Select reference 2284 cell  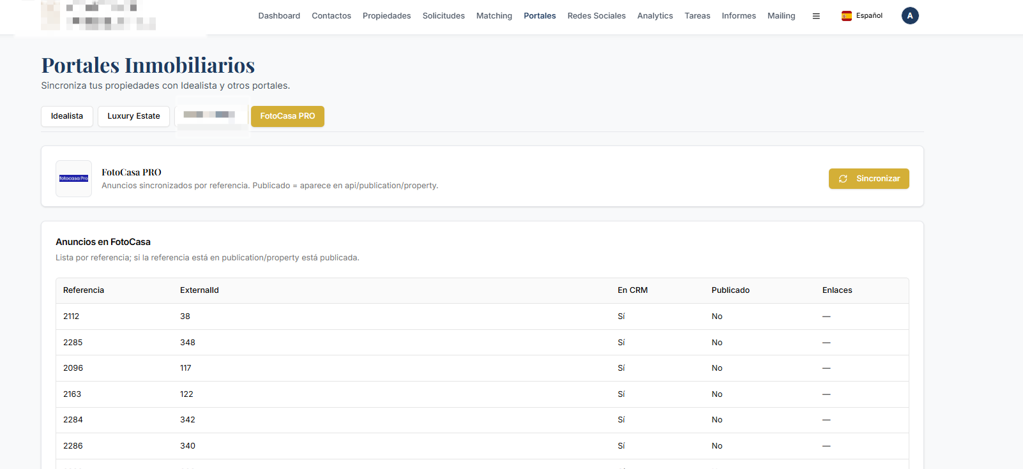point(73,420)
